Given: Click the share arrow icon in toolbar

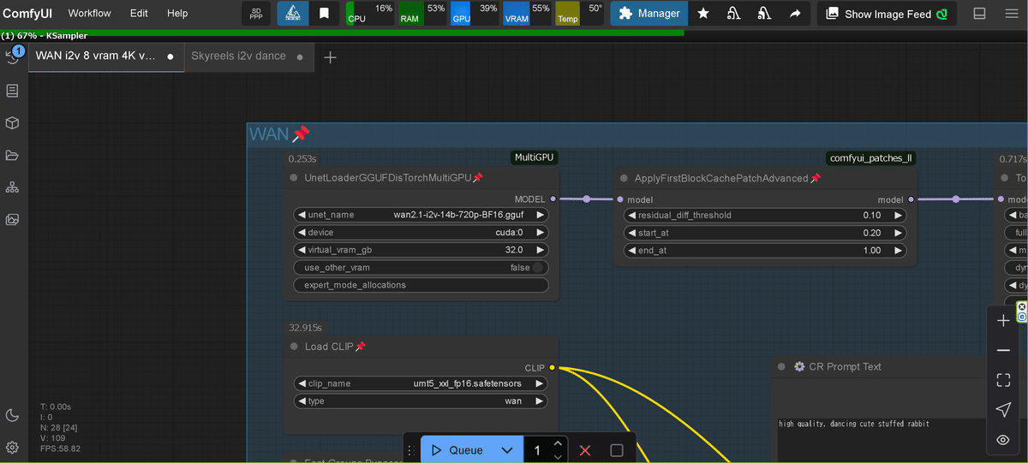Looking at the screenshot, I should [x=795, y=14].
